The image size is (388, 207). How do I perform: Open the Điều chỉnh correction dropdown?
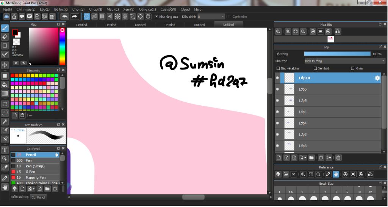(x=211, y=17)
